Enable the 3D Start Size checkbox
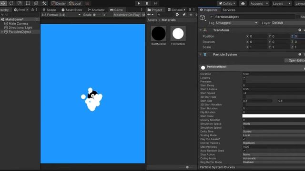 [244, 97]
